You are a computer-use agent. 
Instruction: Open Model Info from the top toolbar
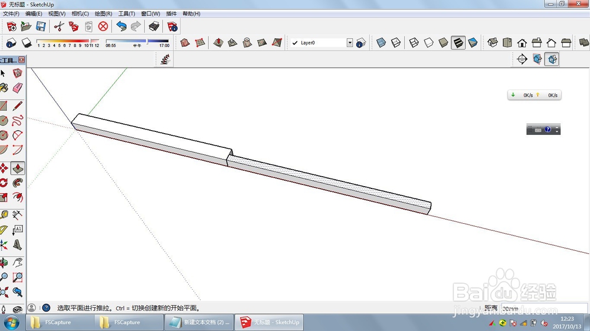tap(172, 27)
